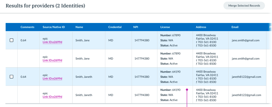Check the box for the Smith, Jane record
This screenshot has width=272, height=107.
(11, 40)
